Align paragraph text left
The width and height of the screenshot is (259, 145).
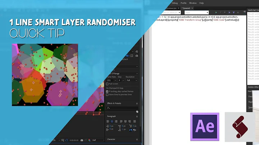point(108,122)
